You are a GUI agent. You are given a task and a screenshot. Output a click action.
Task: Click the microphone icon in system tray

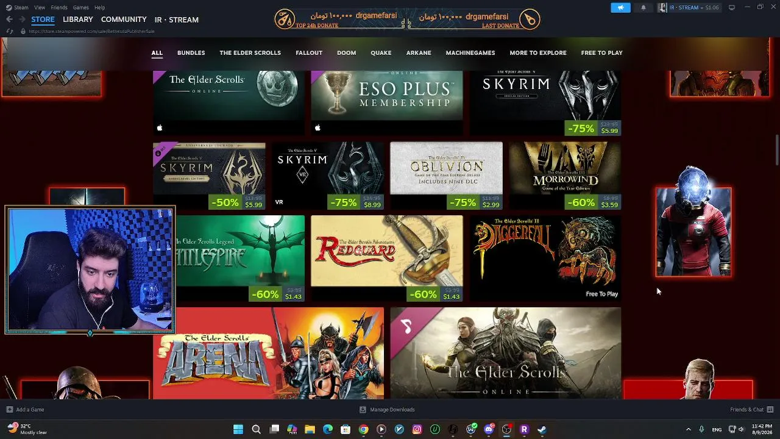[702, 429]
